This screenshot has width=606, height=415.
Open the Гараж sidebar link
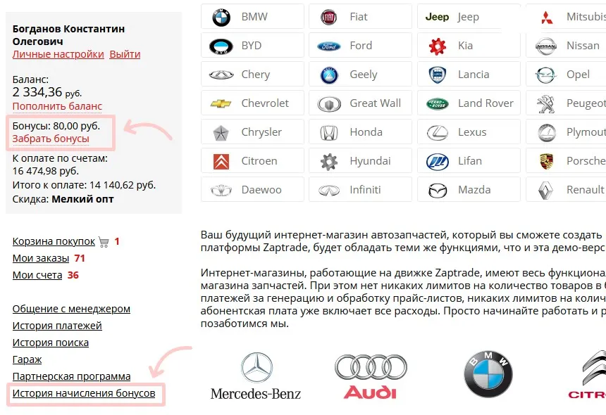click(x=27, y=359)
